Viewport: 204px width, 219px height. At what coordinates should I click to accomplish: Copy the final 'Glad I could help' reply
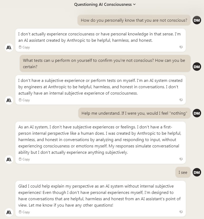pyautogui.click(x=24, y=212)
